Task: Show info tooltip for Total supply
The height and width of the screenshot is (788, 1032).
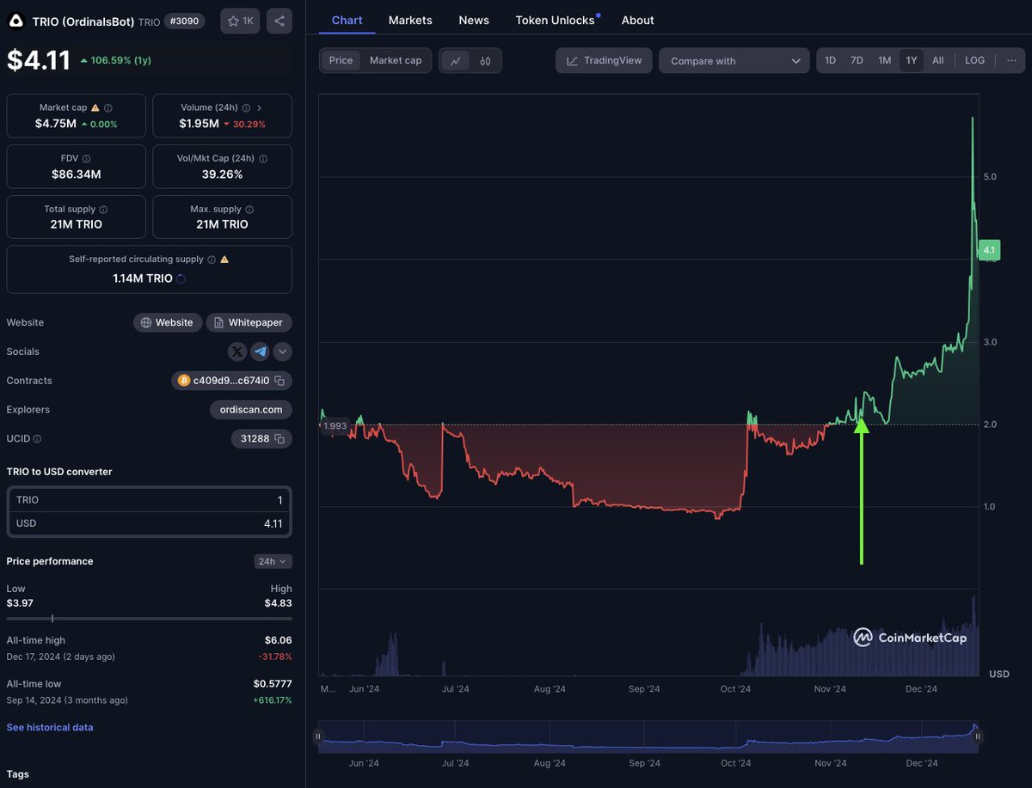Action: (103, 209)
